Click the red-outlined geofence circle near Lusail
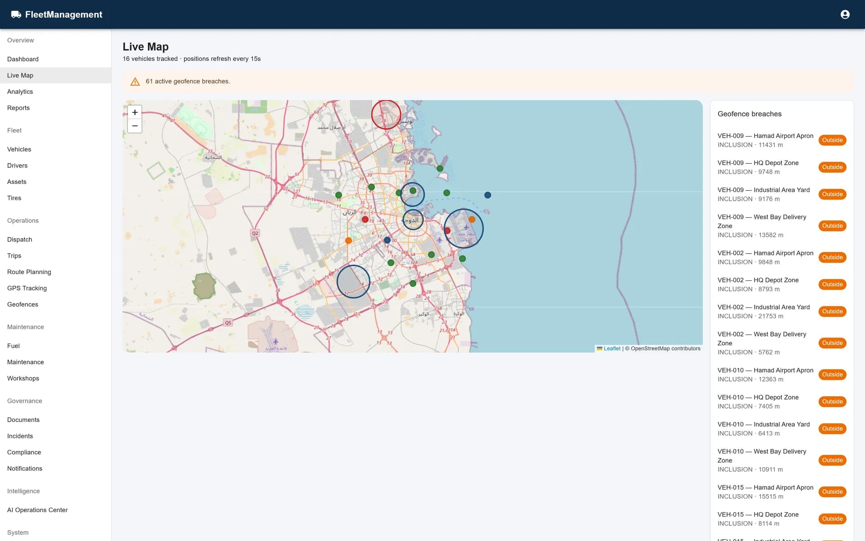 386,115
